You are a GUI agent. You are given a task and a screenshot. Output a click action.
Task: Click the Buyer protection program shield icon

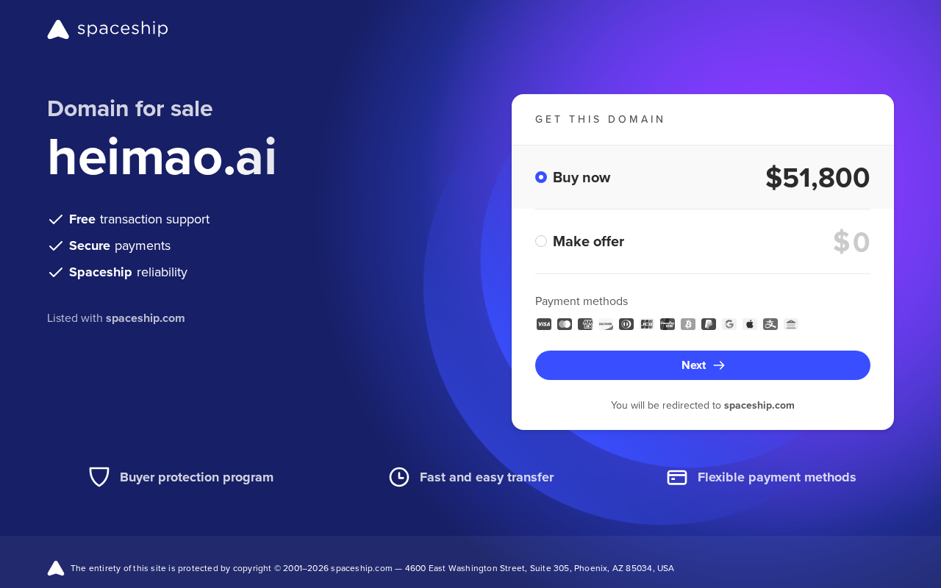coord(99,477)
